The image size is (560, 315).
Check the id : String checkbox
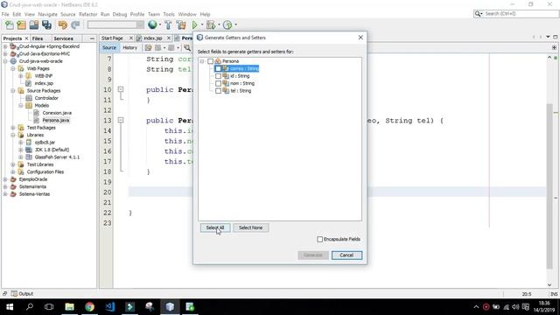pos(218,76)
